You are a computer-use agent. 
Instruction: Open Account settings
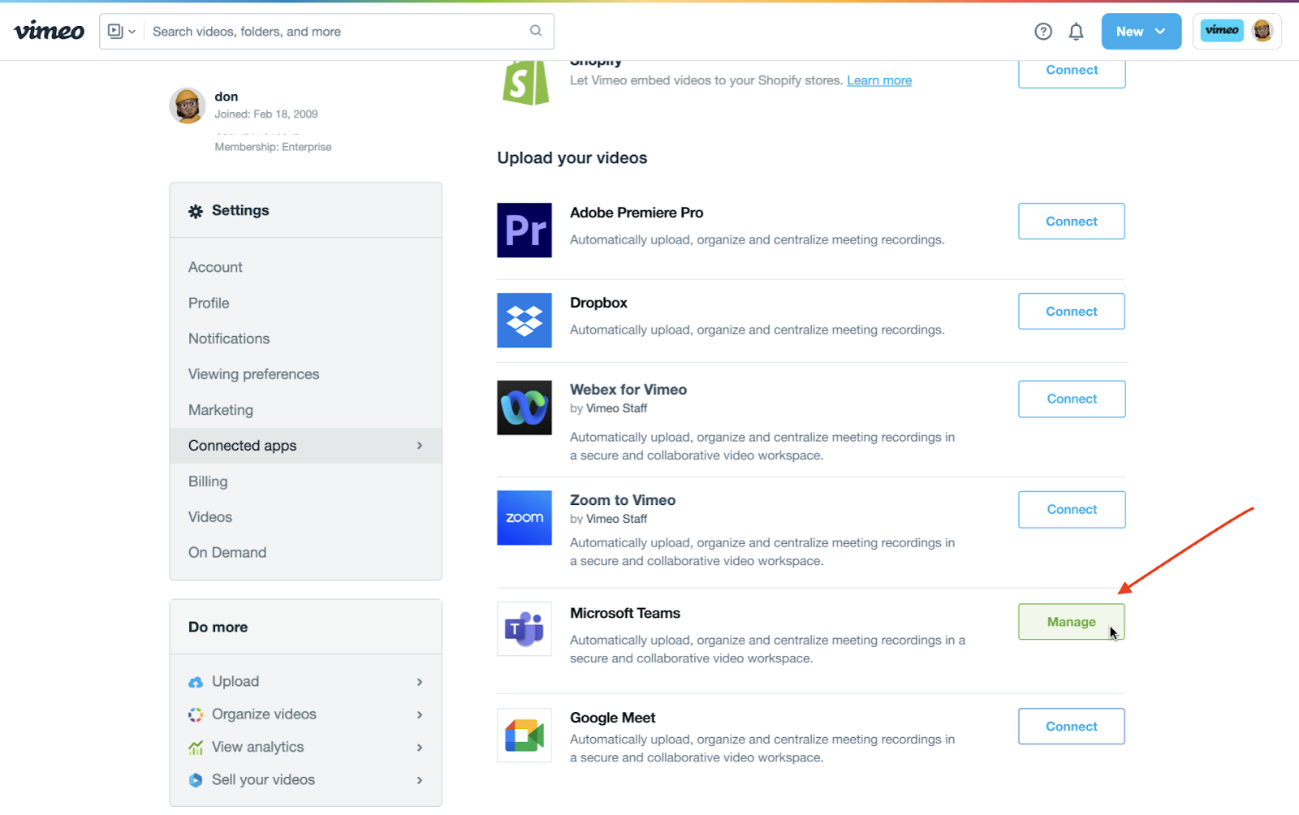[x=215, y=267]
